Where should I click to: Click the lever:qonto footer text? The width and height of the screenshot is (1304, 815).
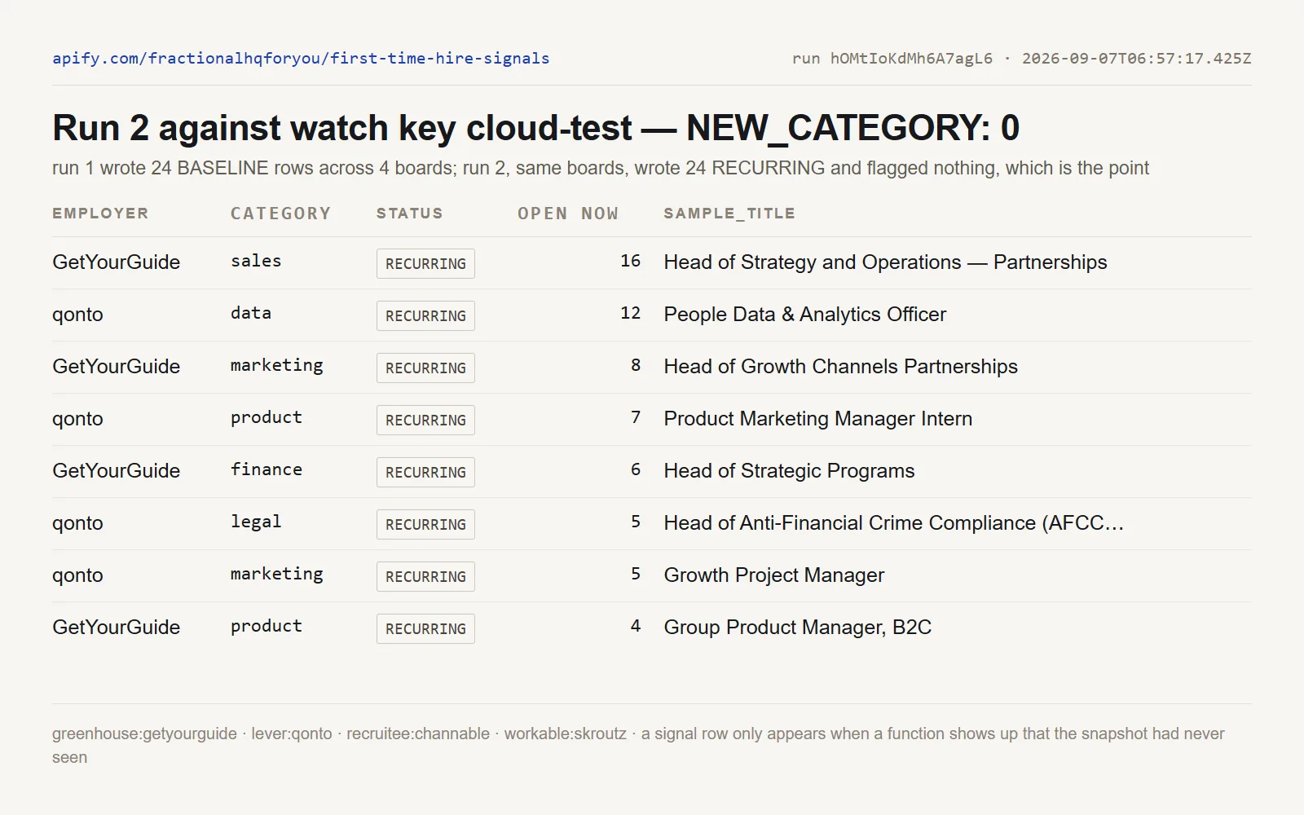pos(292,733)
